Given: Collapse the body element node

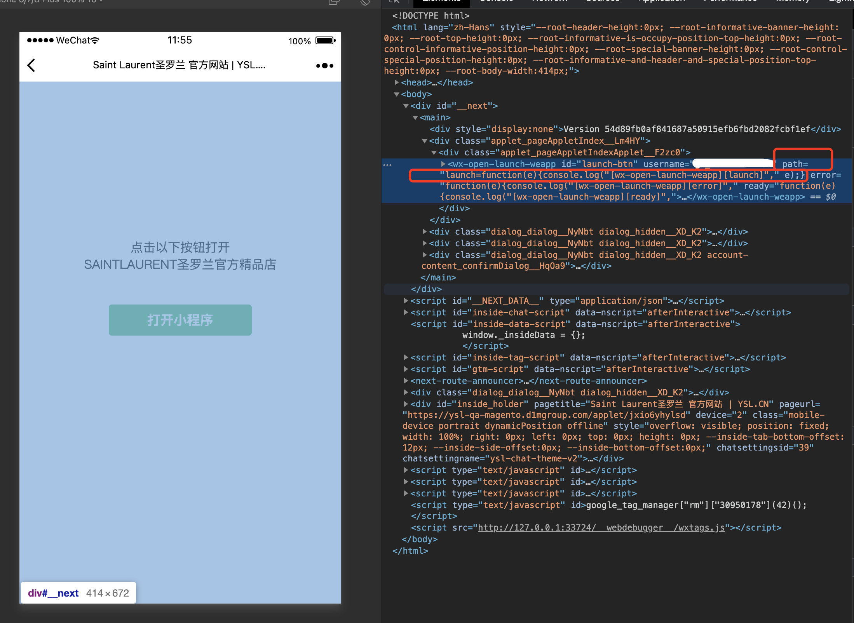Looking at the screenshot, I should point(397,94).
